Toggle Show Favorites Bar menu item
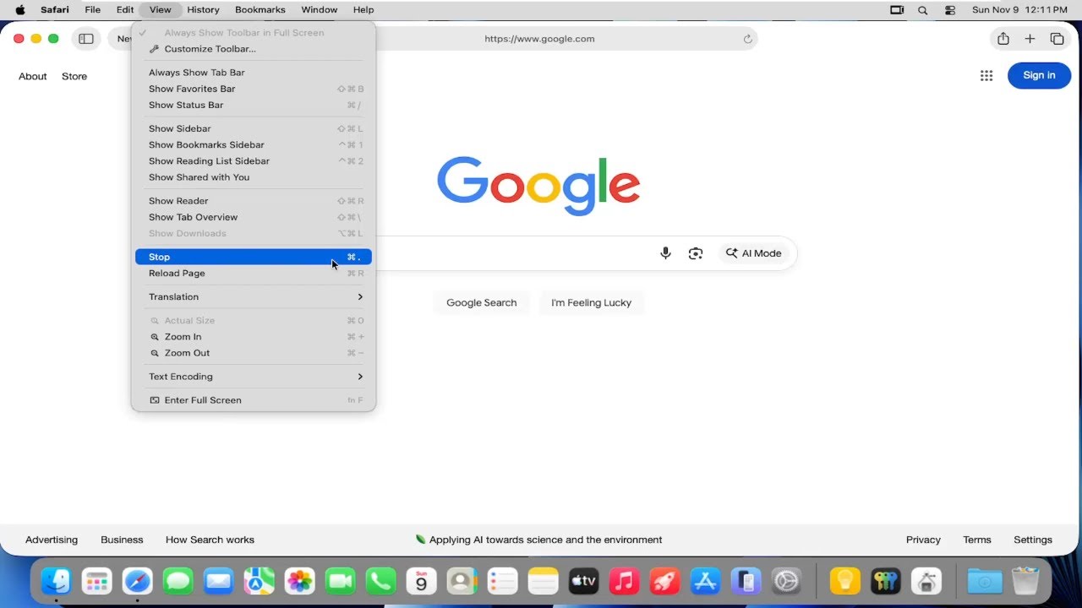The image size is (1082, 608). point(254,89)
